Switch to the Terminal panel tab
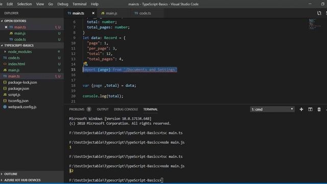Image resolution: width=327 pixels, height=184 pixels. click(150, 109)
